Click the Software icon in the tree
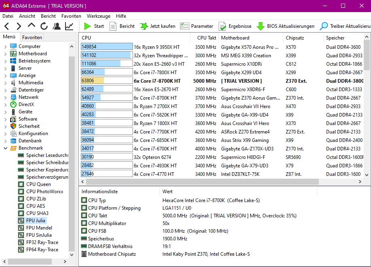 coord(13,119)
